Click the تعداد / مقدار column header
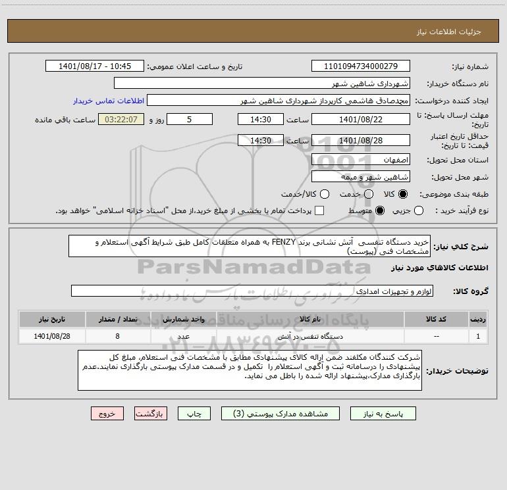The width and height of the screenshot is (507, 490). [118, 319]
